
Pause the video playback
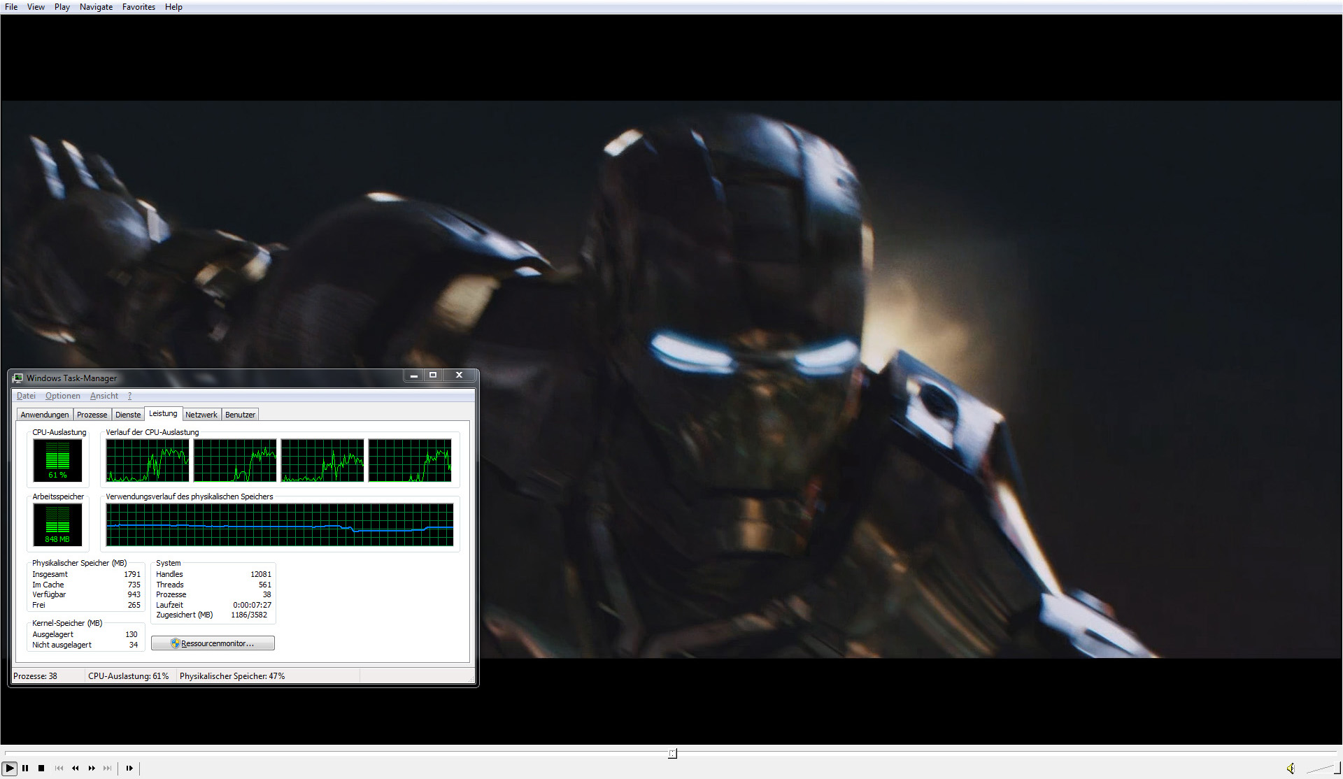(25, 768)
